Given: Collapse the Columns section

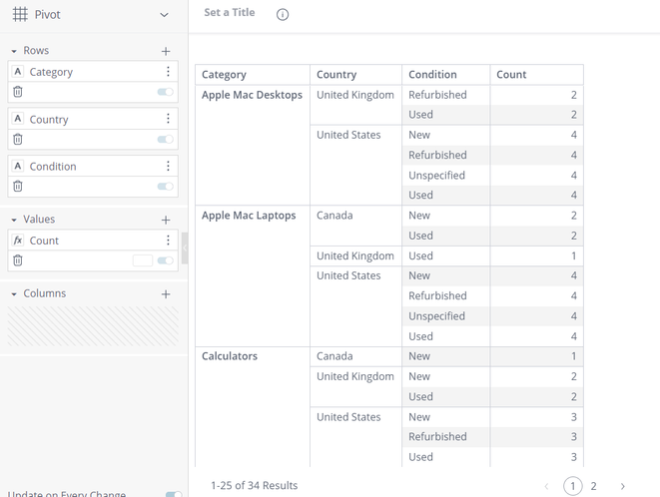Looking at the screenshot, I should [14, 293].
